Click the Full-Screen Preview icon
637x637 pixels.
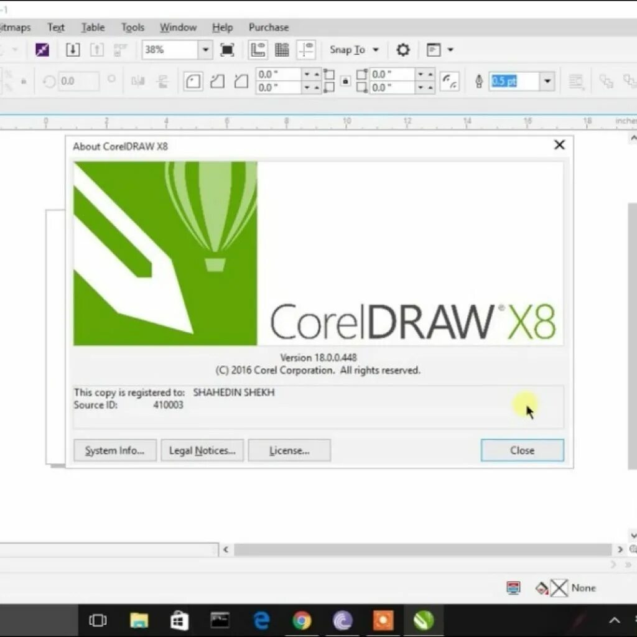[227, 50]
